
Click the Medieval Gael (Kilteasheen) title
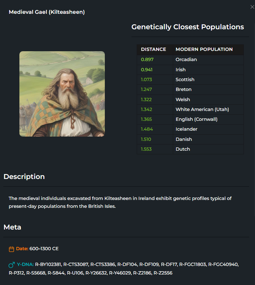click(x=47, y=12)
